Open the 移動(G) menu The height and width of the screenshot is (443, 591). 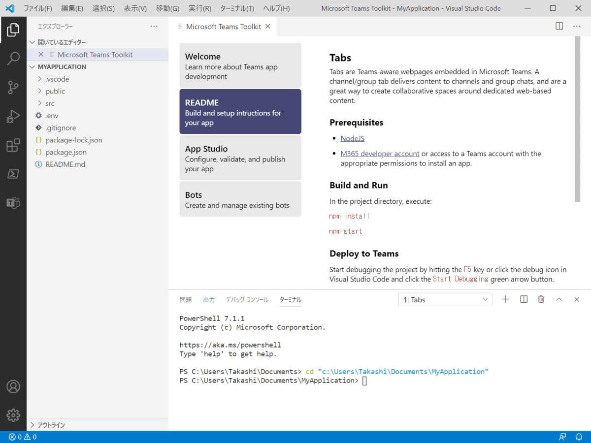(x=167, y=8)
